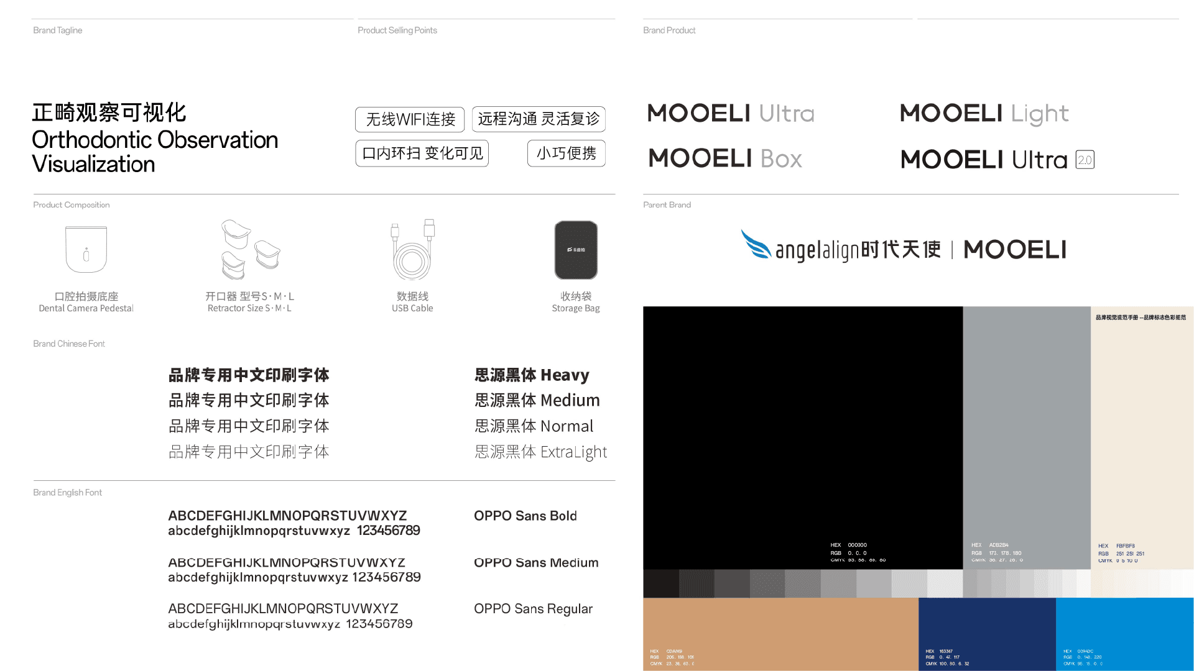The height and width of the screenshot is (671, 1194).
Task: Select the cream FBFBF3 color block
Action: pos(1142,437)
